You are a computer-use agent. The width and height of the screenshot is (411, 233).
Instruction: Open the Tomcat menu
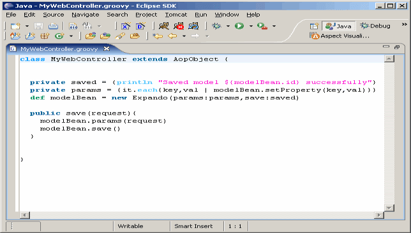[176, 15]
